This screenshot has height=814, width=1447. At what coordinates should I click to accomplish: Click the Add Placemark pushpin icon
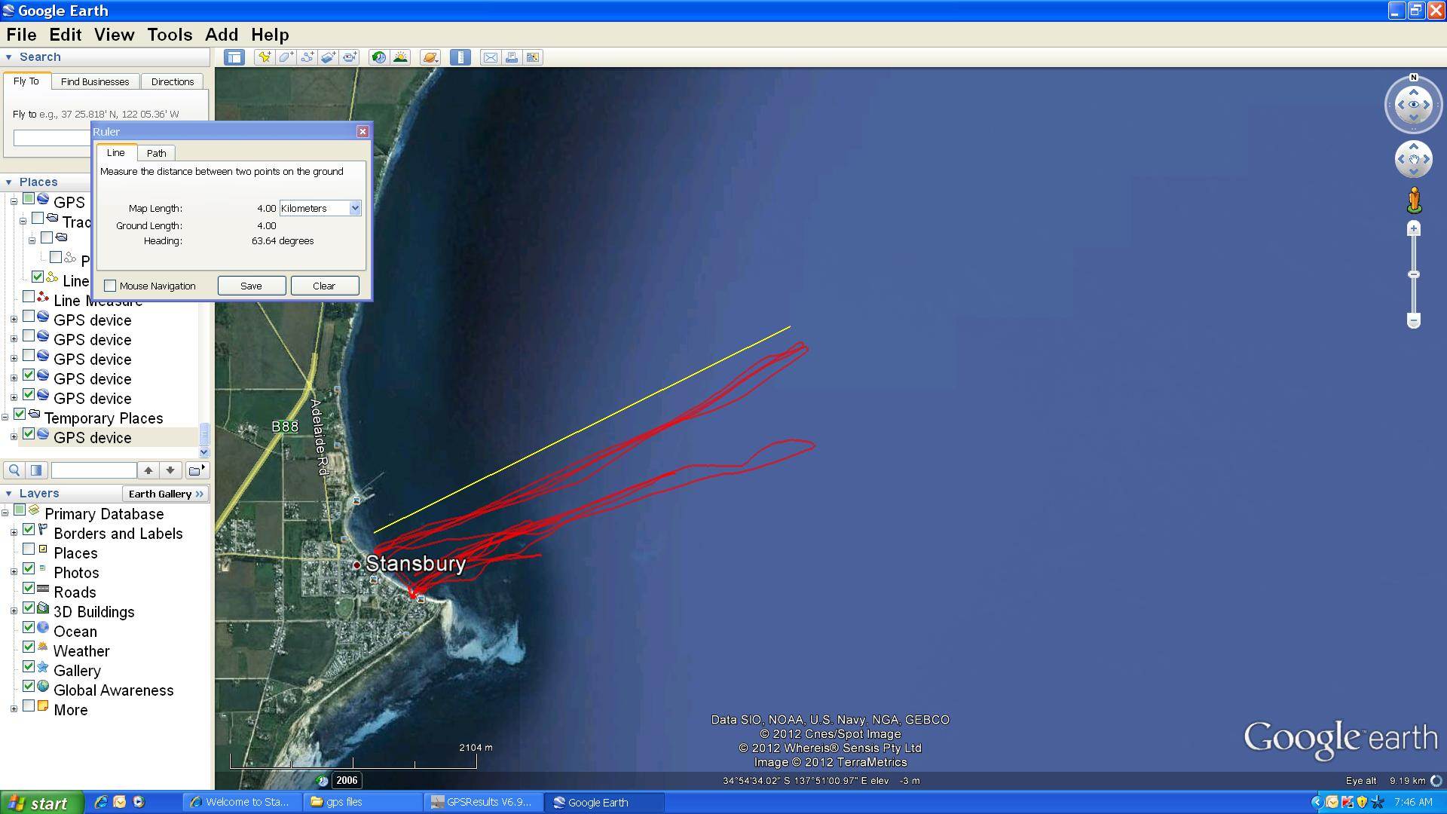[264, 57]
